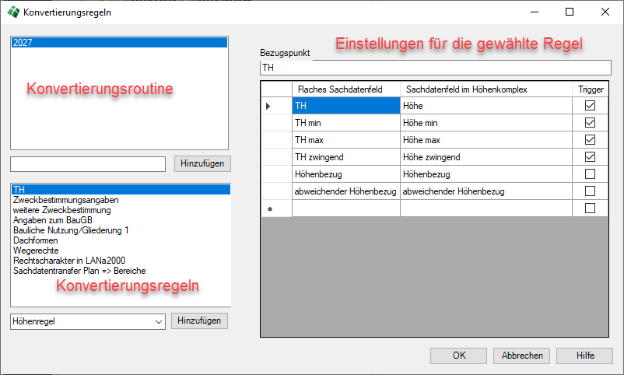
Task: Enable Trigger for abweichender Höhenbezug row
Action: click(x=590, y=191)
